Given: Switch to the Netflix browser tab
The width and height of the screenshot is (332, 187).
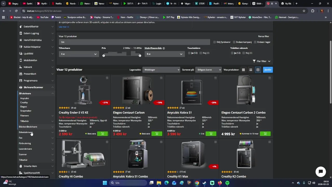Looking at the screenshot, I should tap(57, 4).
